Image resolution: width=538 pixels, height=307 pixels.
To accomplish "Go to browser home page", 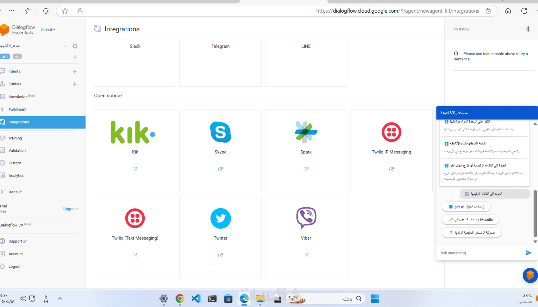I will (508, 11).
